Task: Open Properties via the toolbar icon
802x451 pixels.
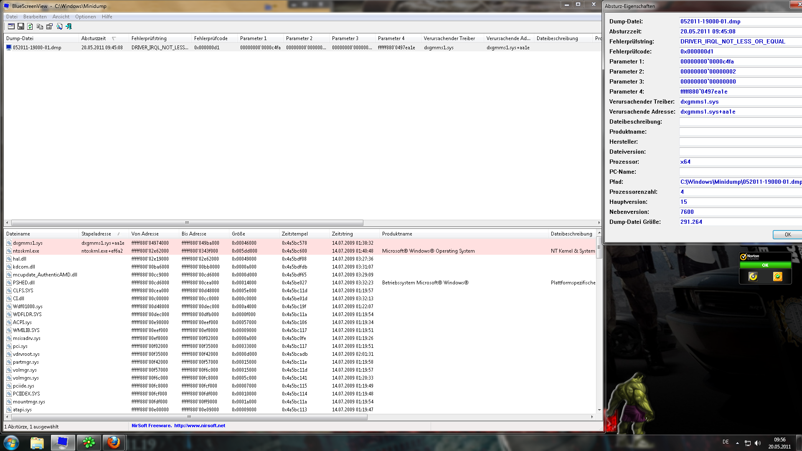Action: [49, 26]
